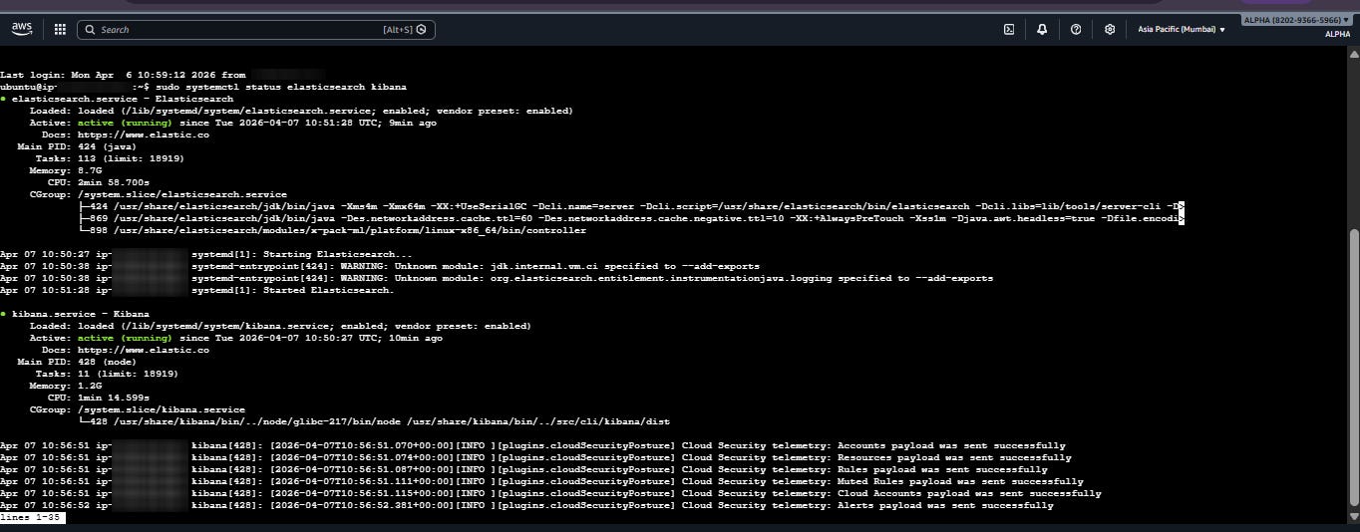The image size is (1360, 532).
Task: Click the 'sudo systemctl status elasticsearch kibana' command text
Action: point(281,87)
